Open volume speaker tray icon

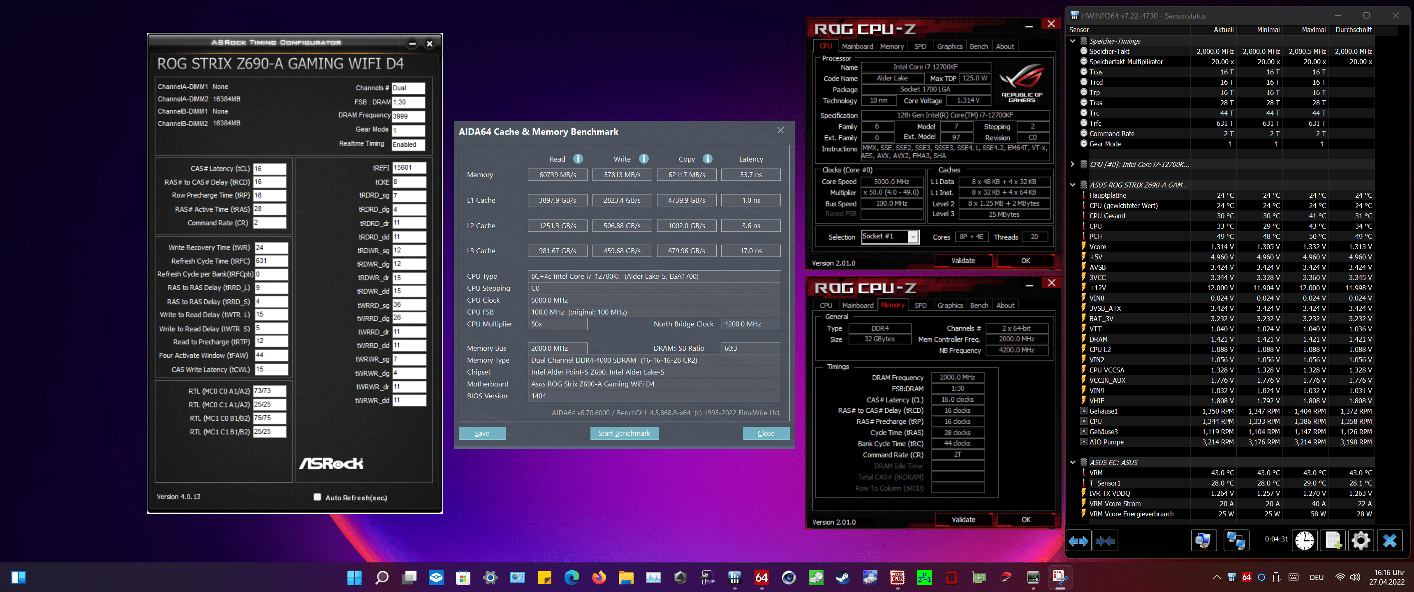[1355, 577]
